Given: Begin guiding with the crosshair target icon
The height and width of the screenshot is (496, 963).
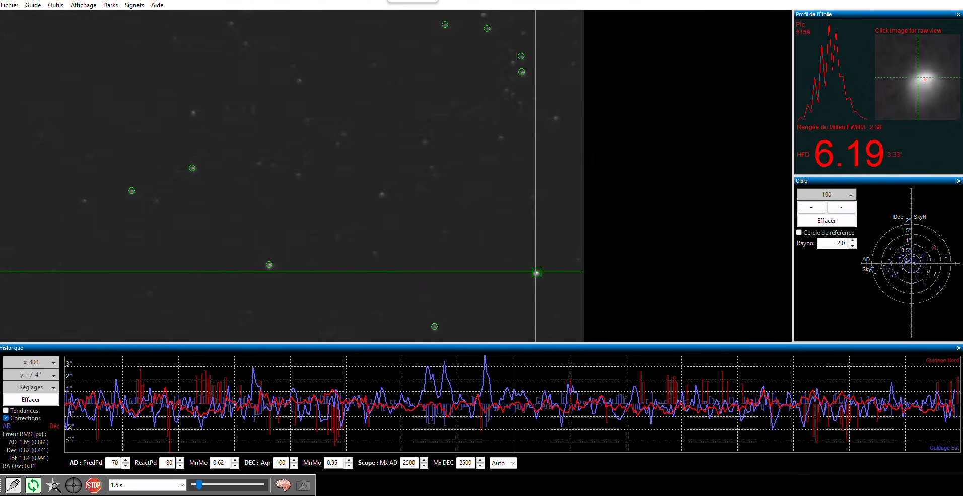Looking at the screenshot, I should (x=74, y=485).
